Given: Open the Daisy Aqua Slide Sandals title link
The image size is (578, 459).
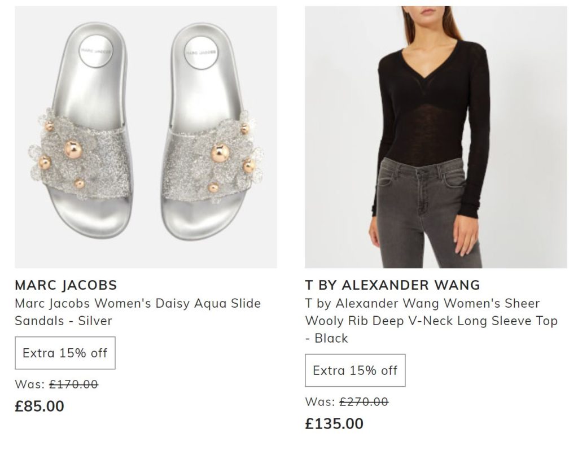Looking at the screenshot, I should 137,312.
